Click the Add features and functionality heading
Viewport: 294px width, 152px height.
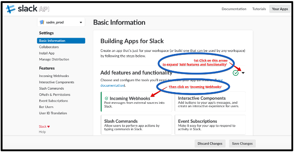(136, 72)
